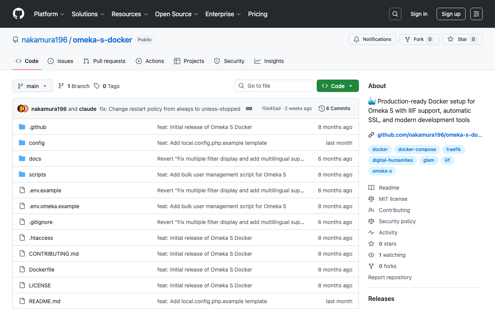Open the docker-compose topic tag

(x=416, y=149)
